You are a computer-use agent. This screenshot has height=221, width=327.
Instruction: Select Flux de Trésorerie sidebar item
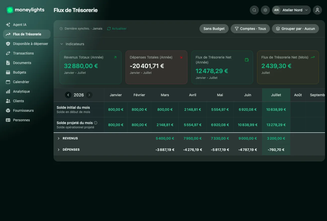pos(27,34)
